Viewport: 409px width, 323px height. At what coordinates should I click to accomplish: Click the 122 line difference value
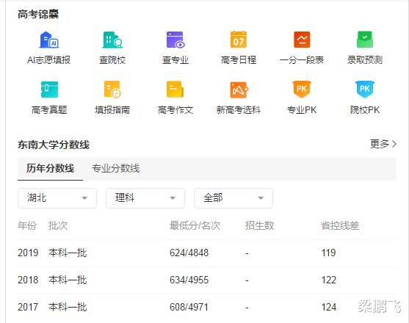coord(329,280)
